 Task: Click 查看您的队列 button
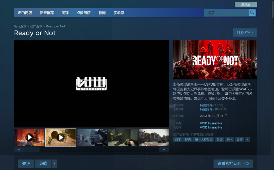pyautogui.click(x=233, y=163)
